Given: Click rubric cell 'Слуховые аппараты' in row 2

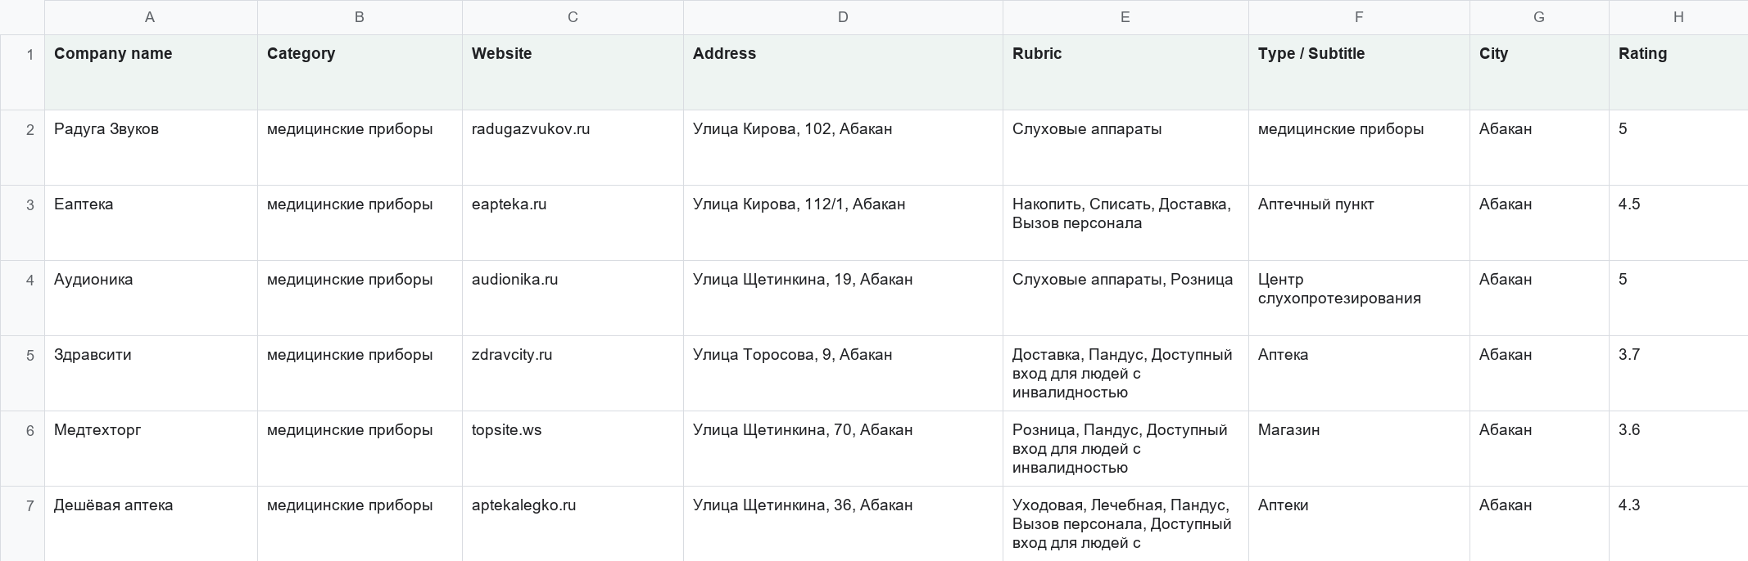Looking at the screenshot, I should point(1125,147).
